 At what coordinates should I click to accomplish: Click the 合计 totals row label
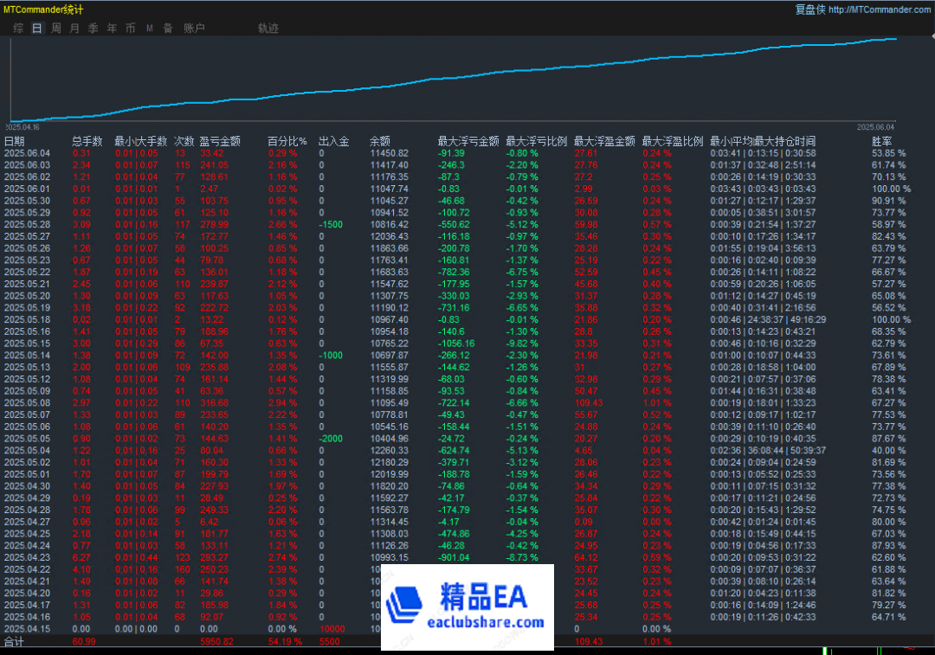[x=15, y=642]
